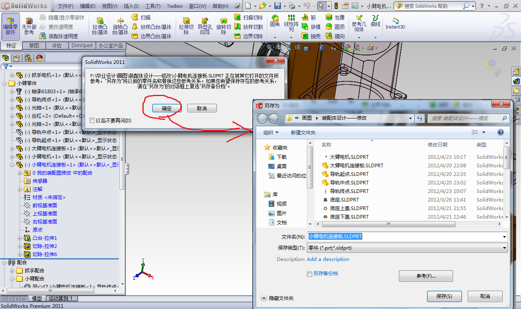Screen dimensions: 521x309
Task: Select the 线性阵列 linear pattern tool
Action: [x=291, y=24]
